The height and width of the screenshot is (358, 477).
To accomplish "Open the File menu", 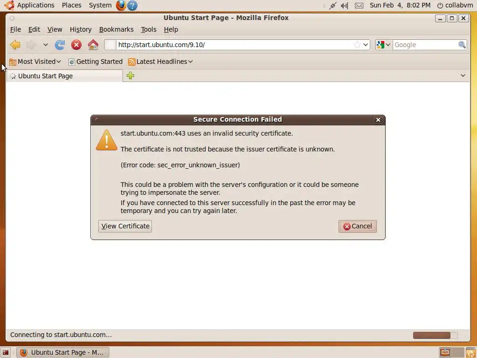I will click(15, 29).
